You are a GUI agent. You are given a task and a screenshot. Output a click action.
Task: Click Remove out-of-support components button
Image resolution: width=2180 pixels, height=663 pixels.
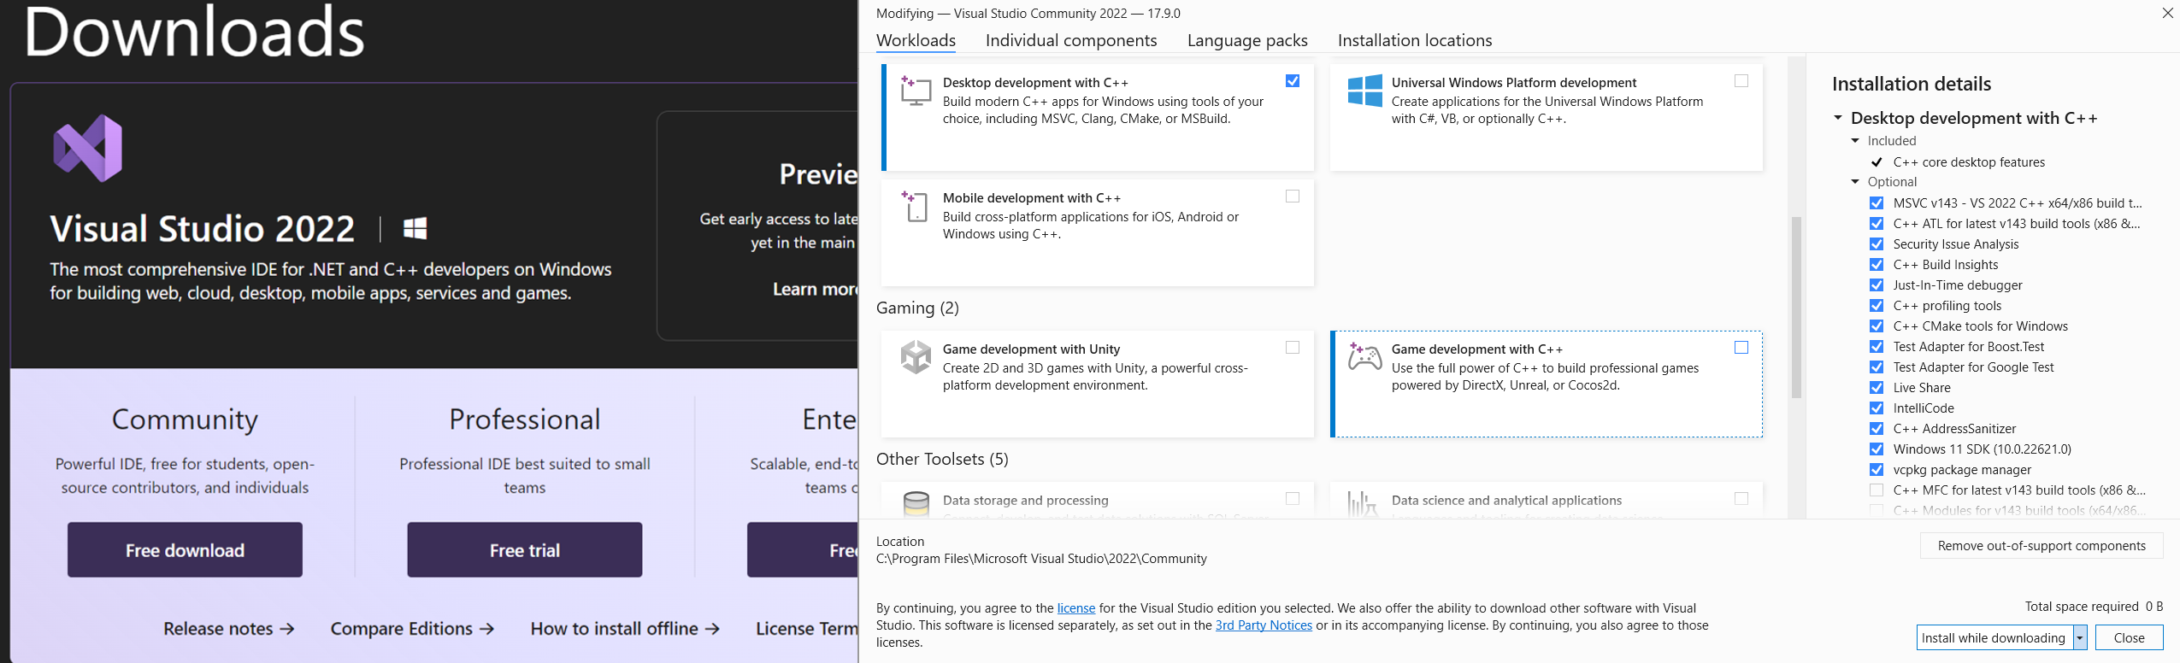2042,546
